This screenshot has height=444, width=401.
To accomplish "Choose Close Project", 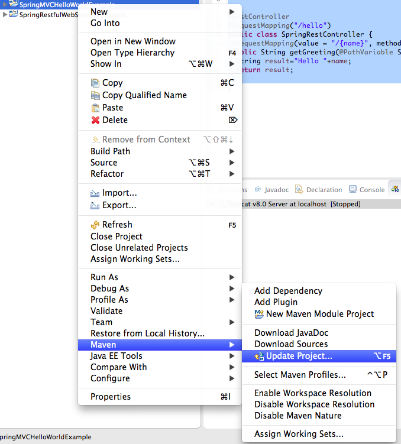I will click(x=160, y=236).
